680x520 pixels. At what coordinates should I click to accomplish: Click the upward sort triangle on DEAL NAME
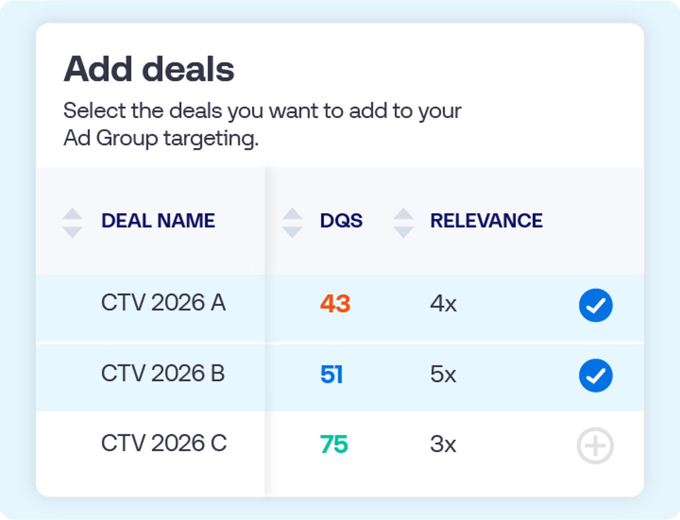72,213
